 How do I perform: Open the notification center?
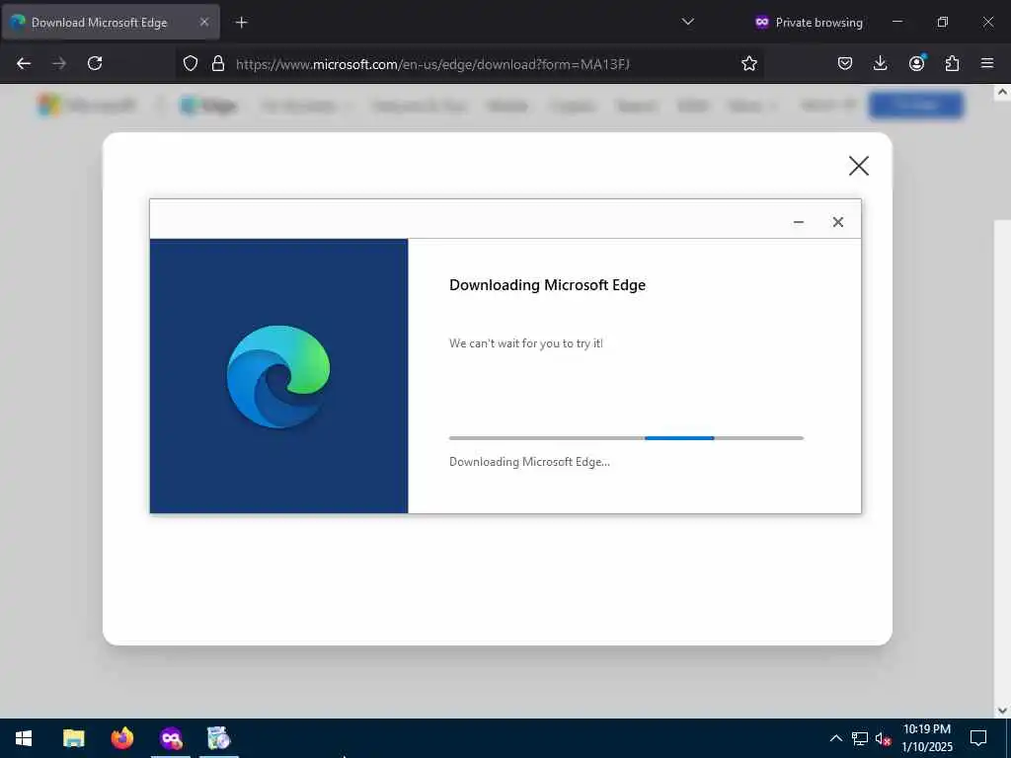[978, 738]
